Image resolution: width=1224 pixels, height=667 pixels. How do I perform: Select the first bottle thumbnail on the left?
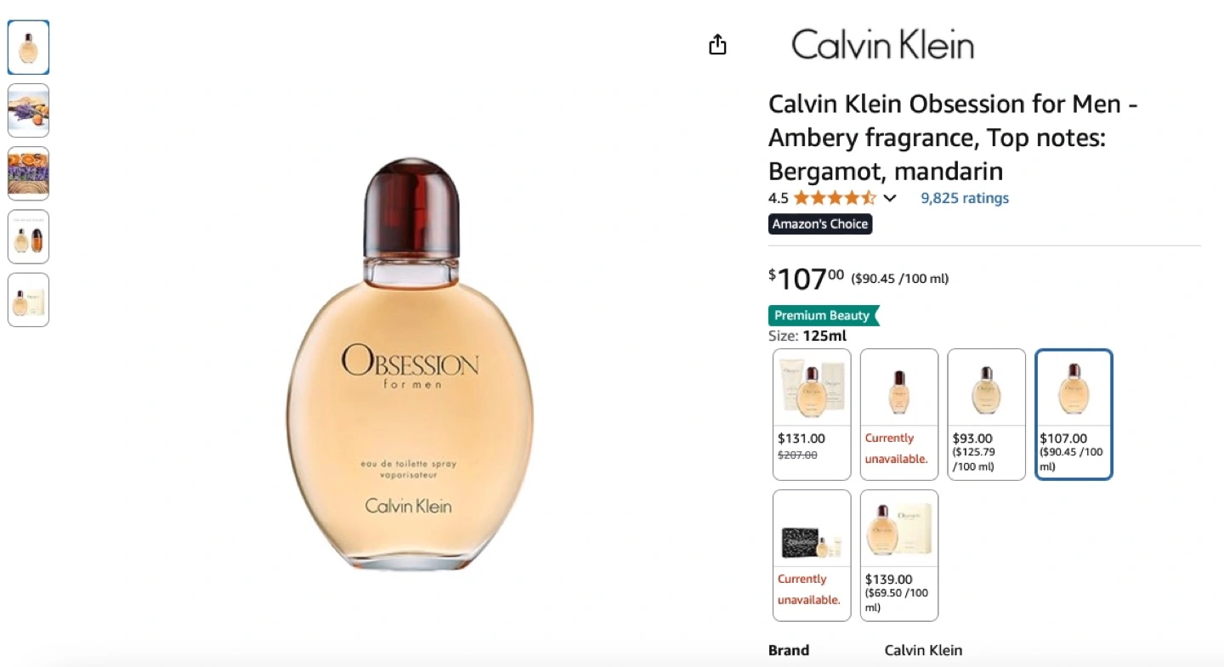(x=28, y=48)
